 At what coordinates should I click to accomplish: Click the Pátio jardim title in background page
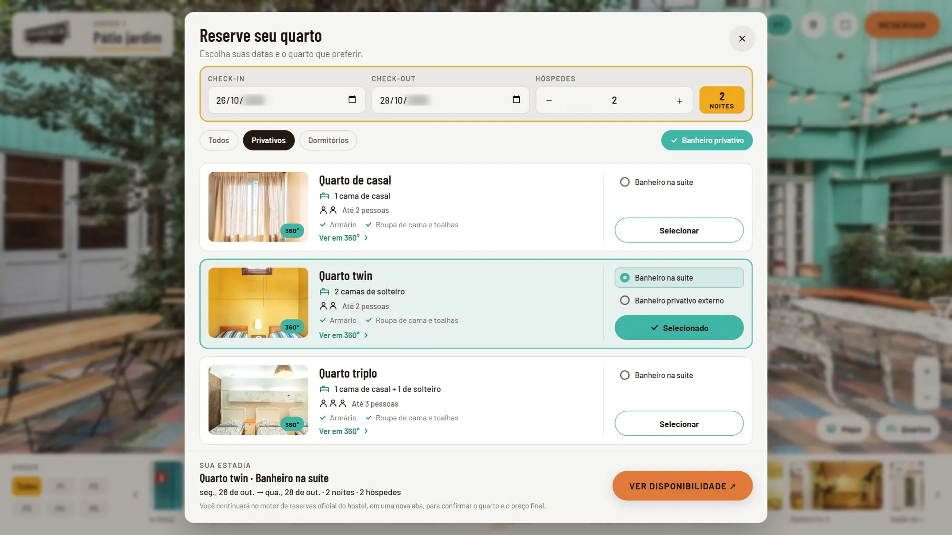pyautogui.click(x=127, y=38)
